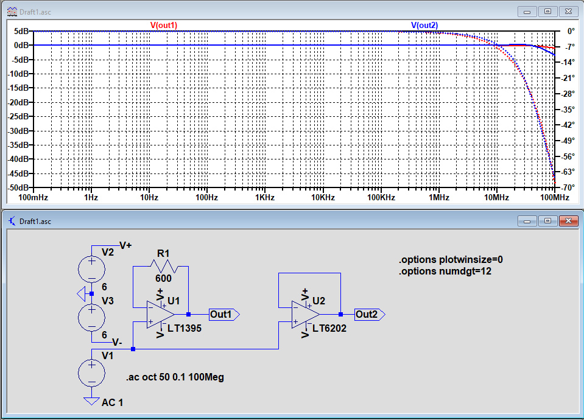
Task: Click the Out1 net label flag
Action: coord(224,315)
